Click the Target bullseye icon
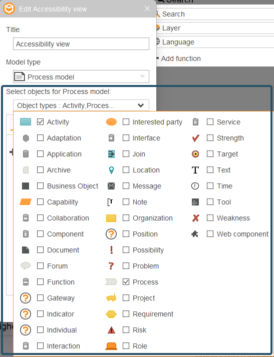This screenshot has width=274, height=357. coord(195,154)
